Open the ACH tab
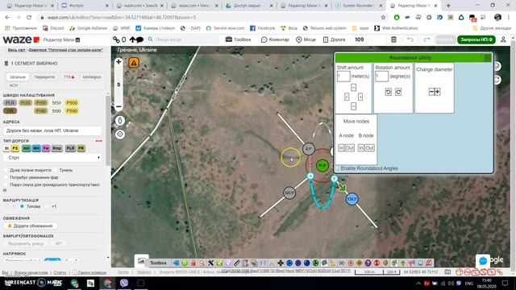 (x=14, y=85)
